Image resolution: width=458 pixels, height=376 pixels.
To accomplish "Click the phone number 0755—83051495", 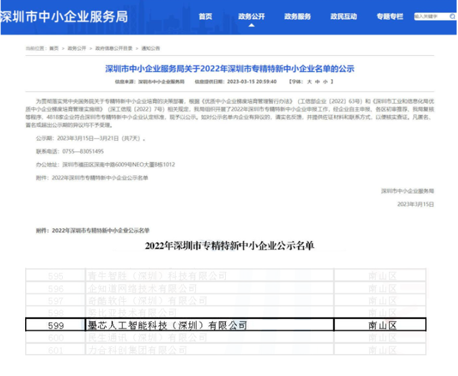I will point(83,151).
